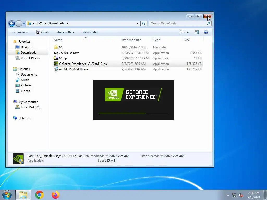Click the win64_15.36.5180.exe file name
The width and height of the screenshot is (267, 200).
coord(74,69)
